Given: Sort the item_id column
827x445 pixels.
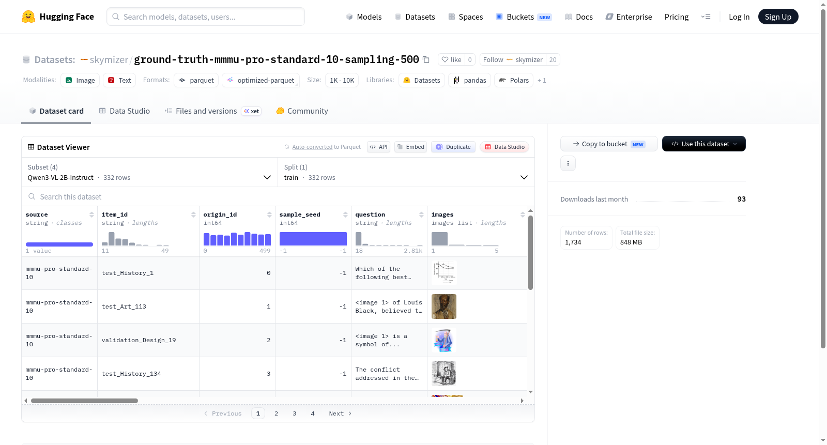Looking at the screenshot, I should tap(193, 214).
